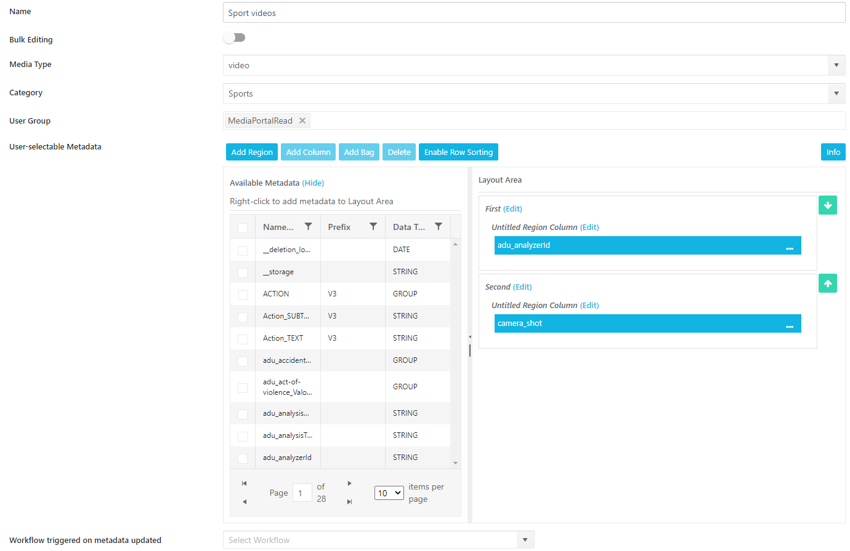This screenshot has height=551, width=850.
Task: Check the ACTION metadata row checkbox
Action: pyautogui.click(x=243, y=295)
